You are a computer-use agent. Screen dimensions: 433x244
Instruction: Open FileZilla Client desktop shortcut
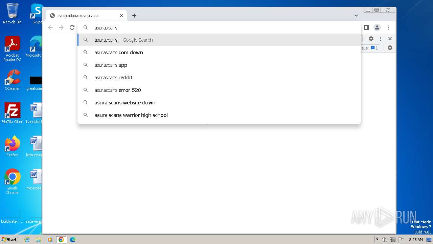pos(12,113)
